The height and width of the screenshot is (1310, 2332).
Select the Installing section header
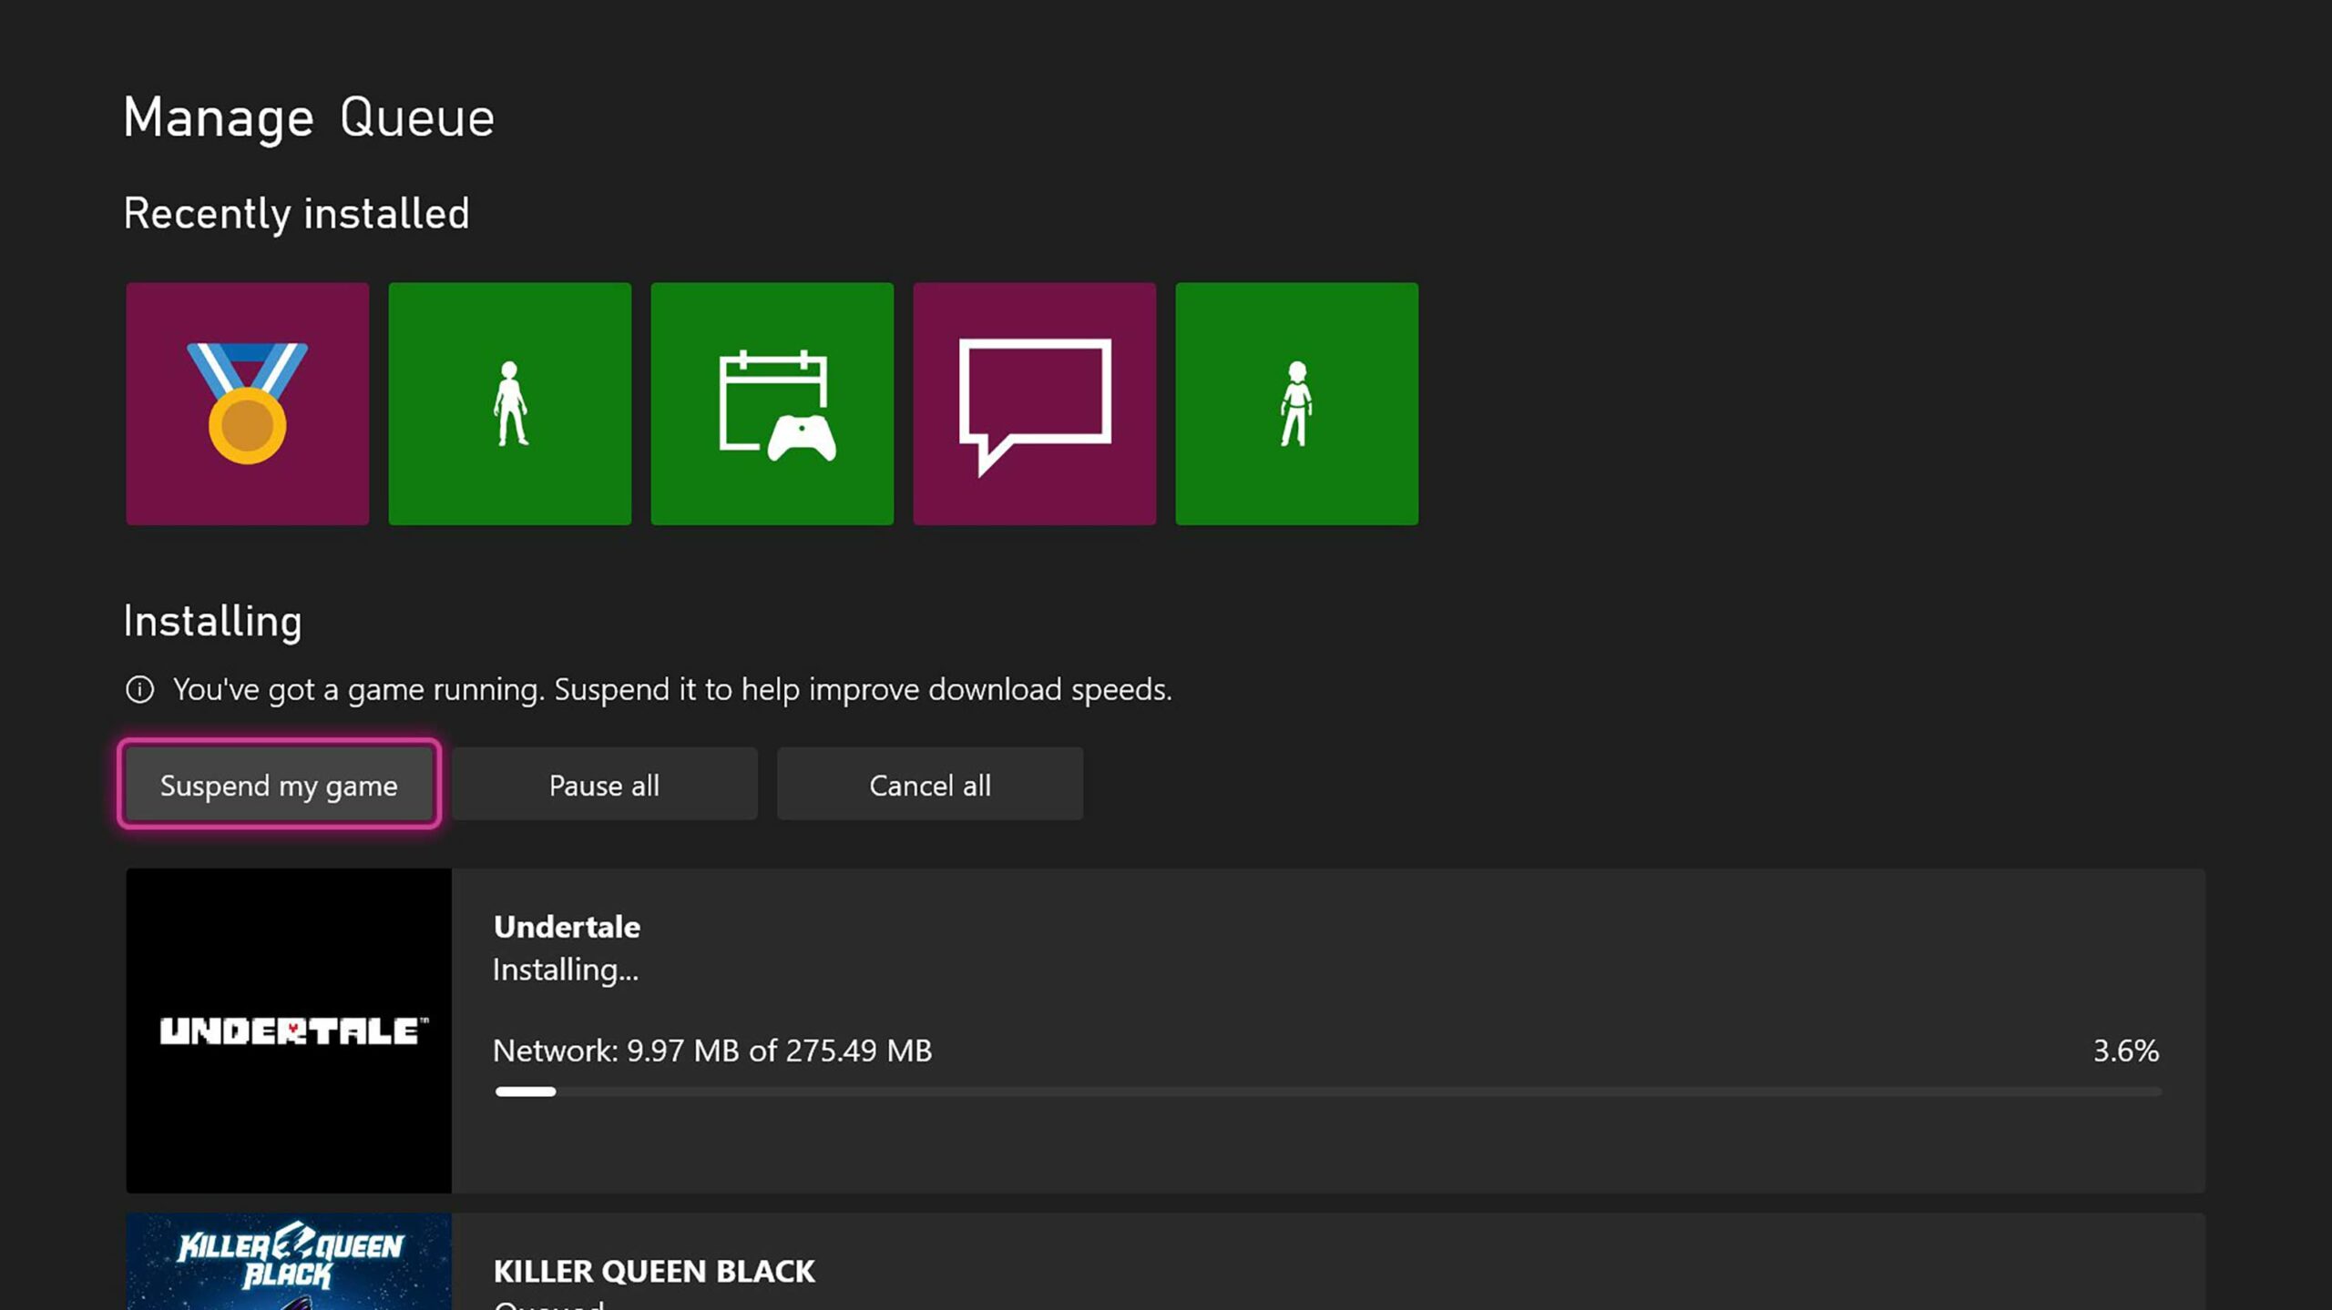point(212,620)
